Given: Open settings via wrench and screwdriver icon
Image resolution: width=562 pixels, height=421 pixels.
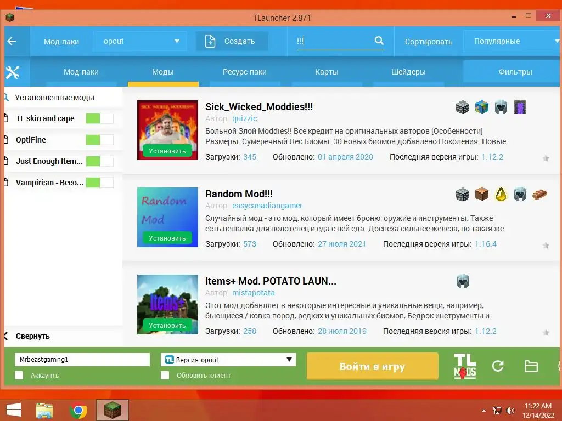Looking at the screenshot, I should click(x=12, y=72).
